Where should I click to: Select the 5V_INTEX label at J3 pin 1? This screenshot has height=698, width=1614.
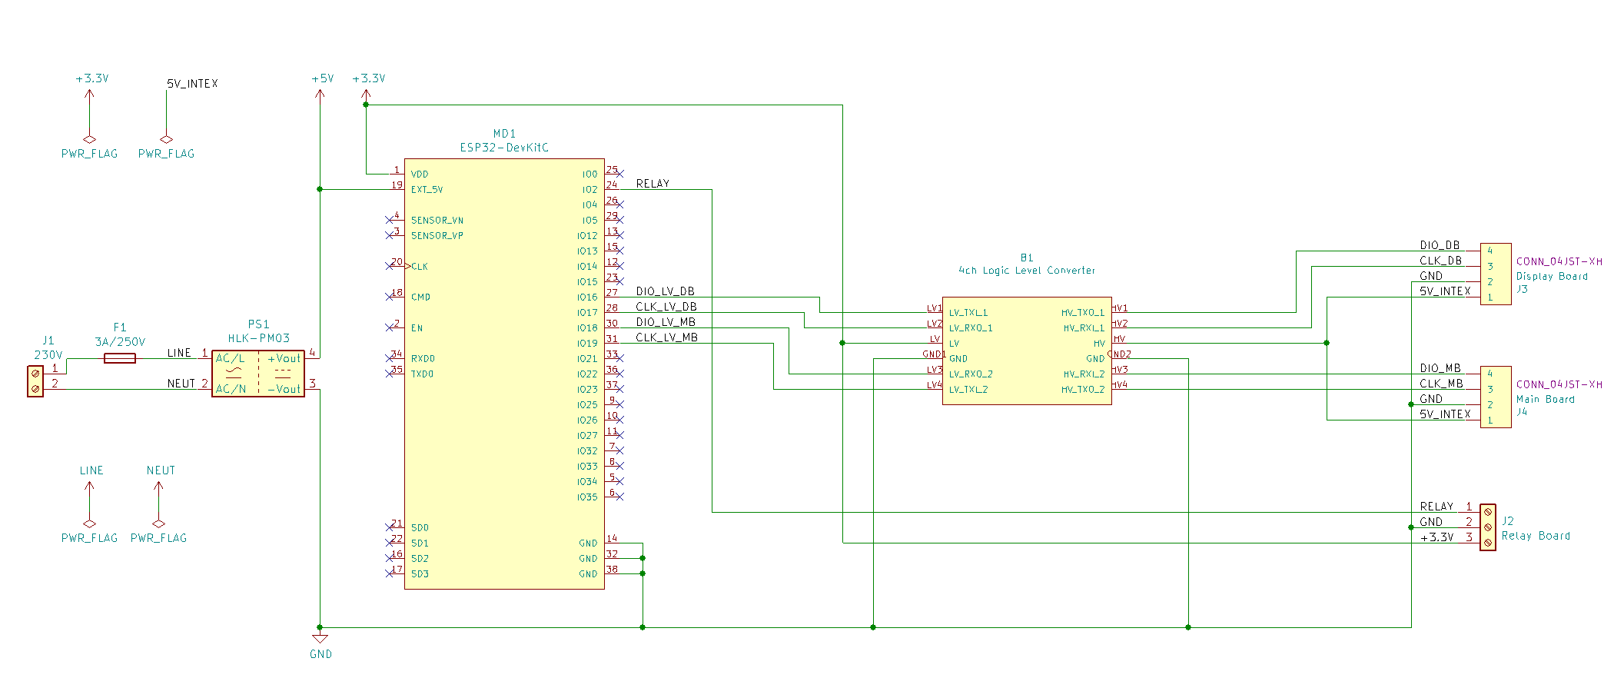tap(1445, 291)
